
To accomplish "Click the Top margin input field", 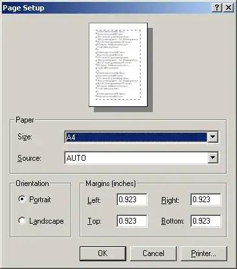I will point(132,221).
